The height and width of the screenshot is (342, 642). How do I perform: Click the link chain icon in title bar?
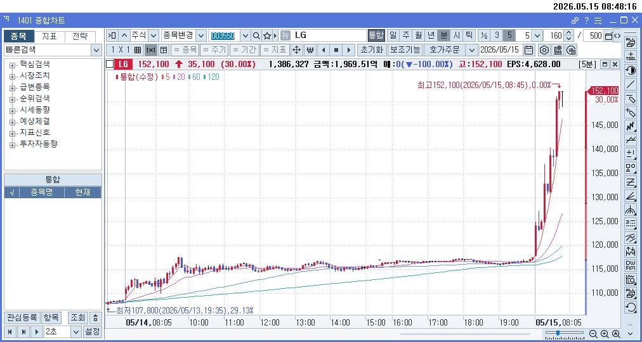(x=575, y=20)
